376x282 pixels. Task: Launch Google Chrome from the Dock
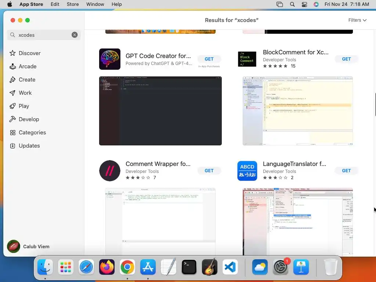pyautogui.click(x=127, y=267)
